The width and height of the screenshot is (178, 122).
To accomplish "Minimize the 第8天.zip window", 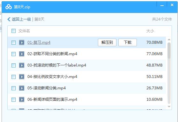I will click(x=162, y=5).
